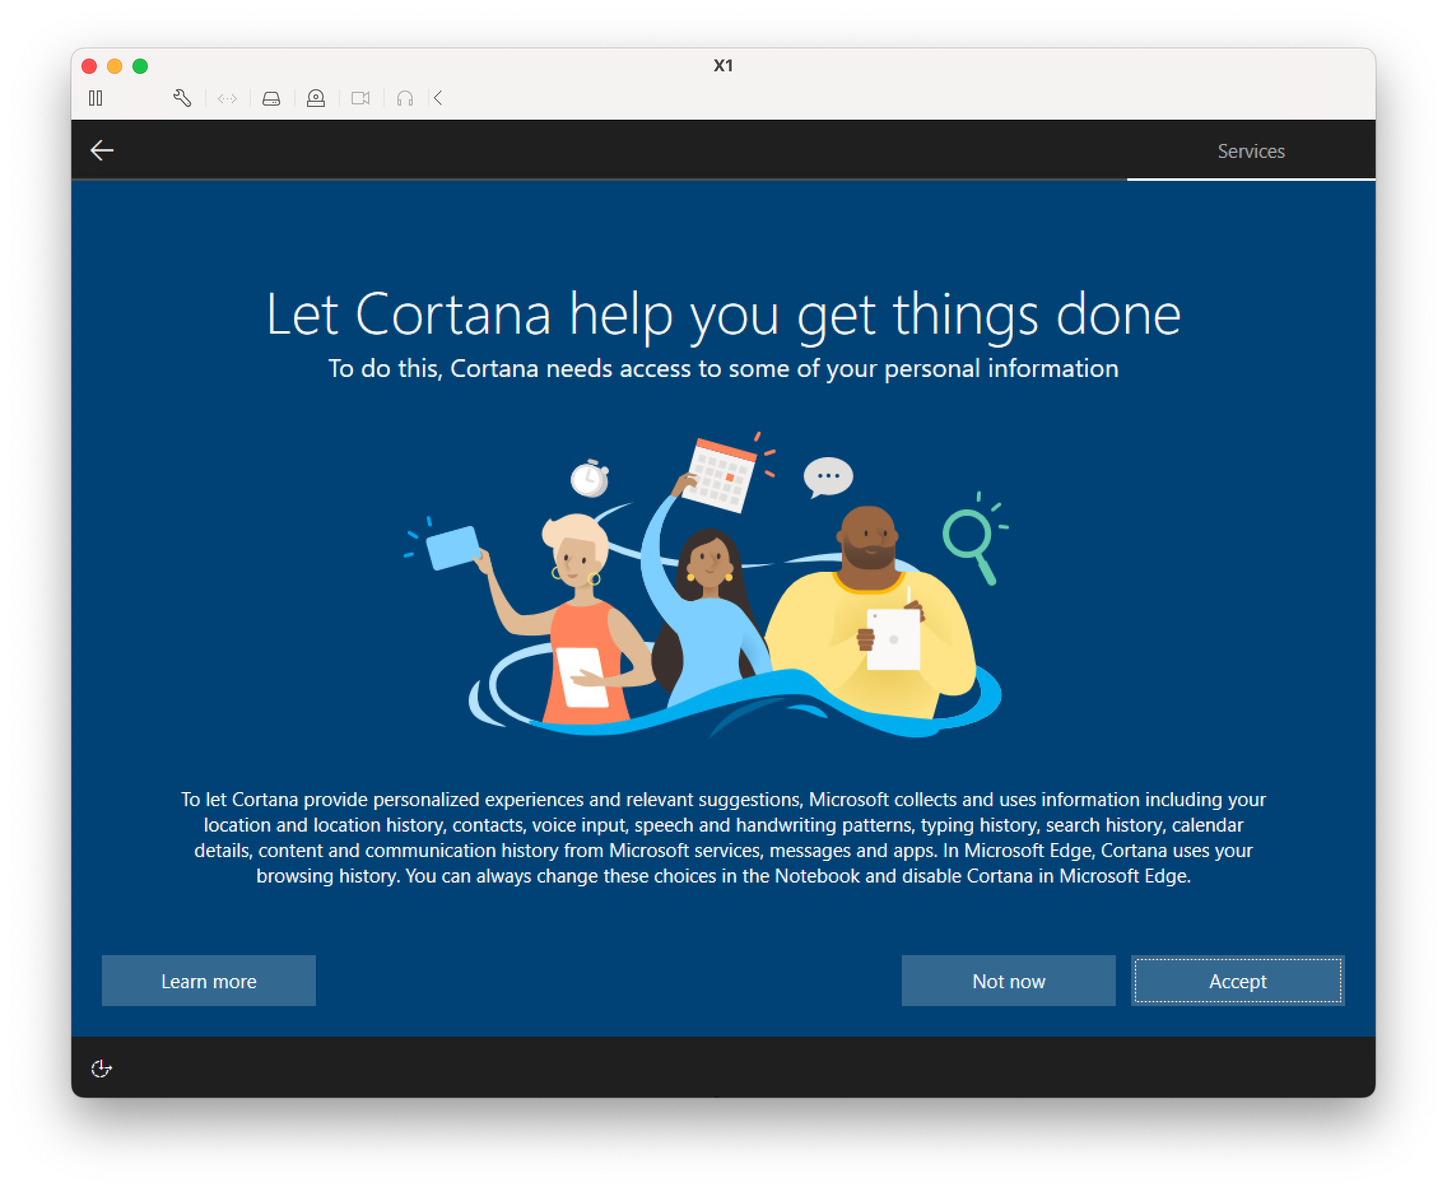The image size is (1447, 1192).
Task: Click the video camera icon
Action: coord(360,96)
